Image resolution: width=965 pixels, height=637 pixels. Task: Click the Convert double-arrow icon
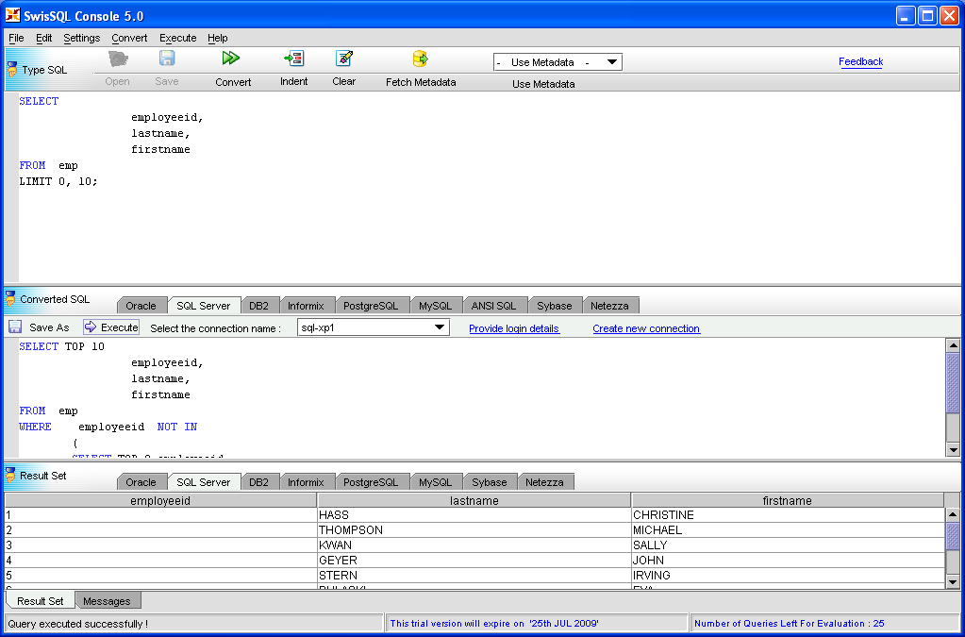[x=231, y=59]
